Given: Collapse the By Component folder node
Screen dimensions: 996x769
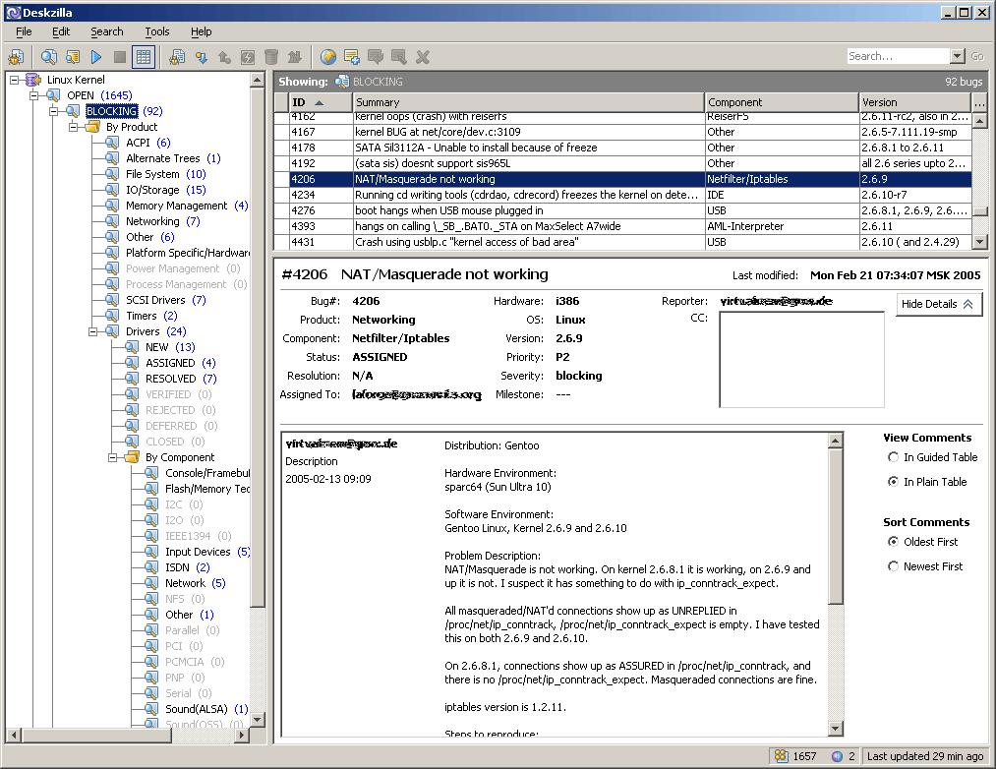Looking at the screenshot, I should (114, 457).
